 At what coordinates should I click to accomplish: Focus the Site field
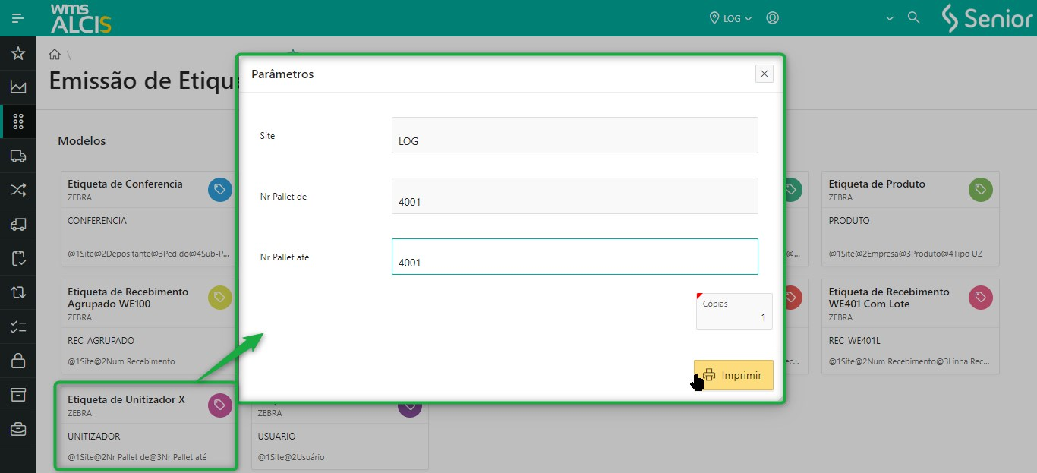tap(575, 135)
